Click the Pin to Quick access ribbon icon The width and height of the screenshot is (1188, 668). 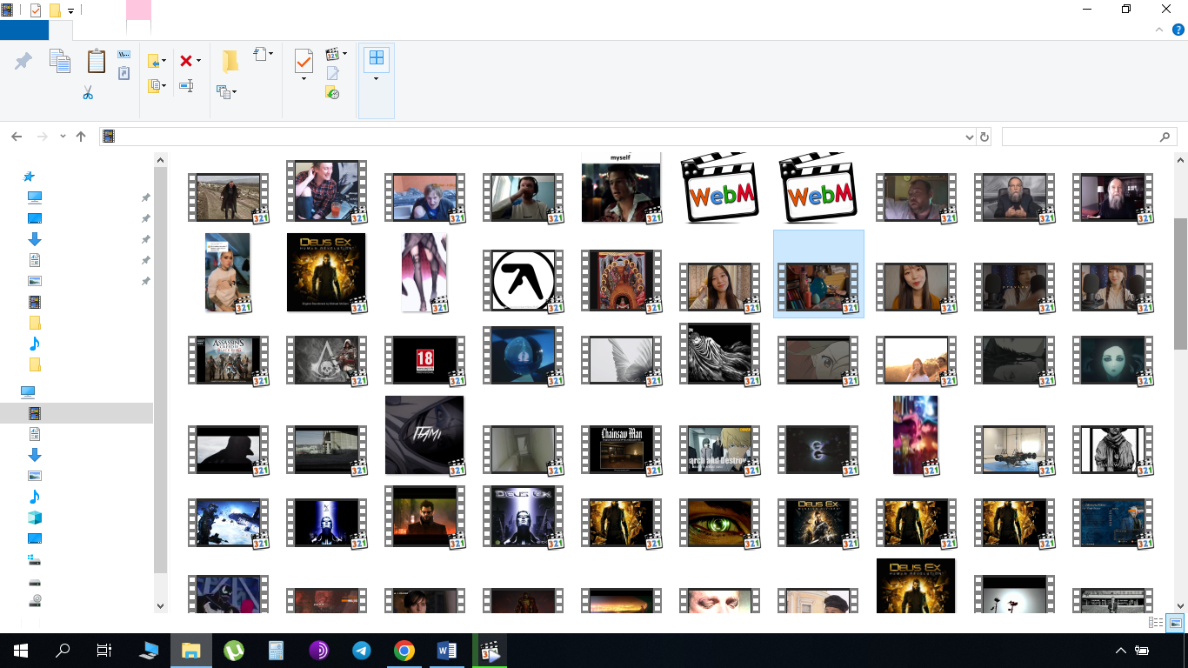(x=23, y=61)
